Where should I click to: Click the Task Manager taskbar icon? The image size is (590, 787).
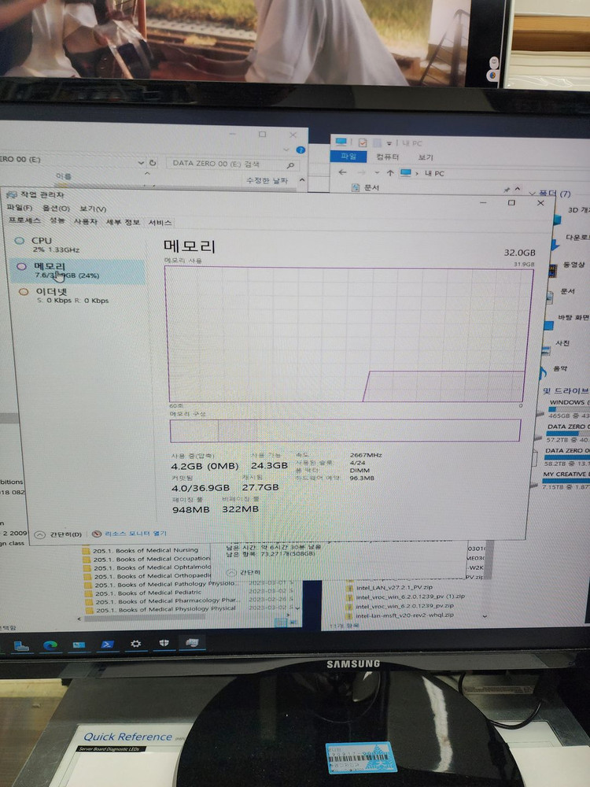point(192,642)
